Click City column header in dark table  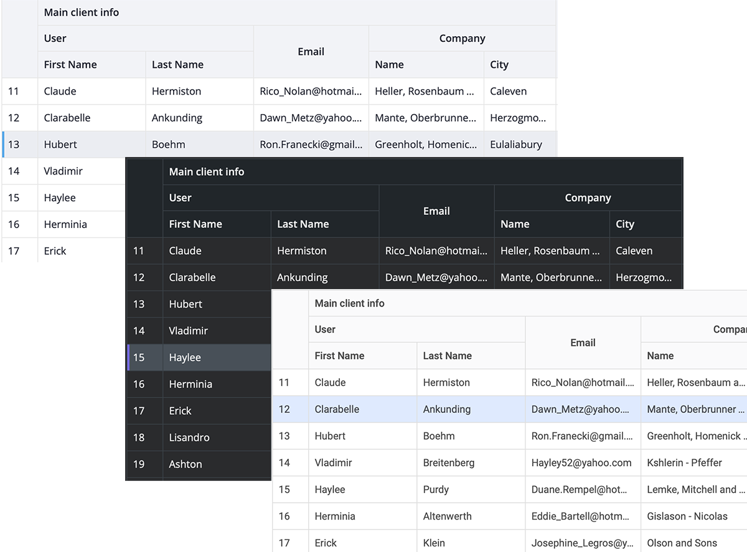tap(625, 224)
